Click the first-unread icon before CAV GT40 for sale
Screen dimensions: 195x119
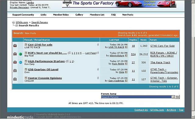26,45
